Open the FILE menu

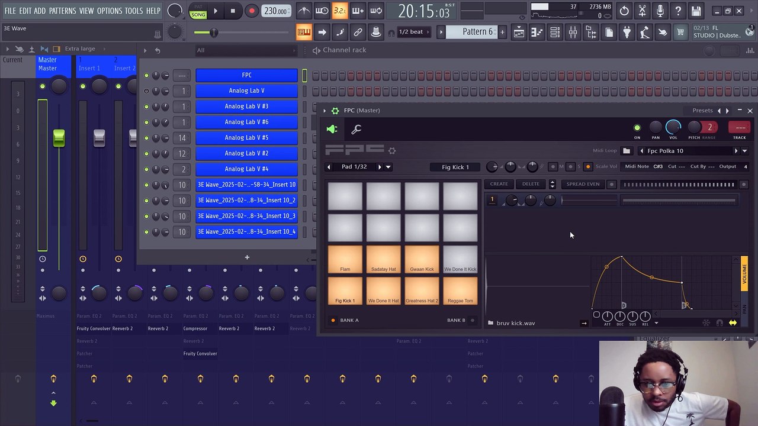pyautogui.click(x=10, y=11)
